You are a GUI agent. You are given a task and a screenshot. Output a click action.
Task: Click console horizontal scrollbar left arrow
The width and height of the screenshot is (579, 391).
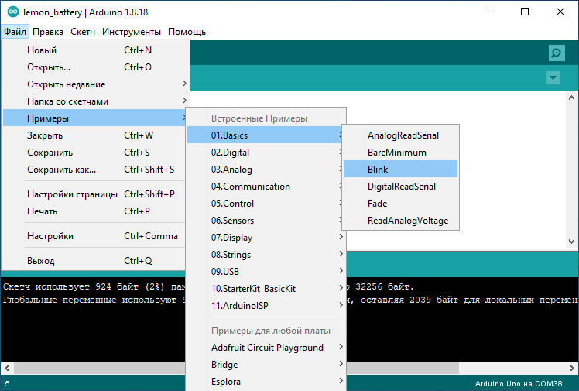[7, 368]
